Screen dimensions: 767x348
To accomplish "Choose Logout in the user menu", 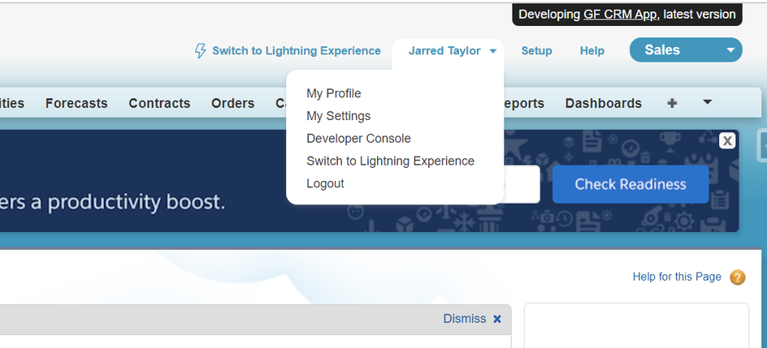I will click(325, 183).
